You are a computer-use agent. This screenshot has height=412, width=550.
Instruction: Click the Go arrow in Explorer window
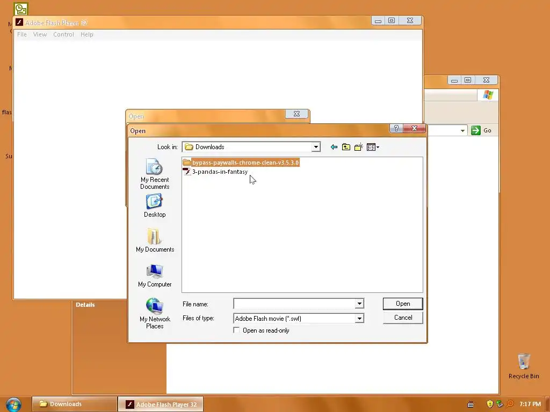476,130
